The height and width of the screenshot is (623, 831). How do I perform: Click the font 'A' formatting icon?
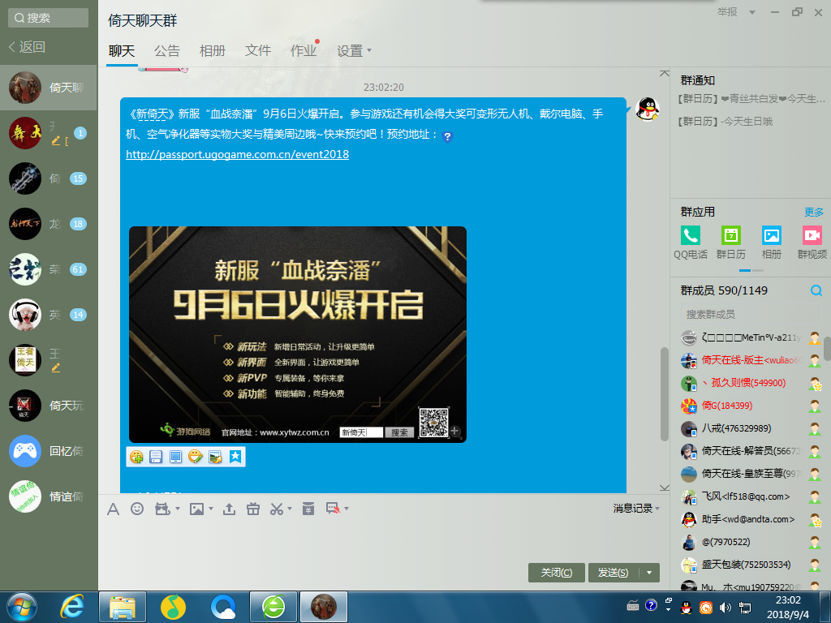click(114, 509)
